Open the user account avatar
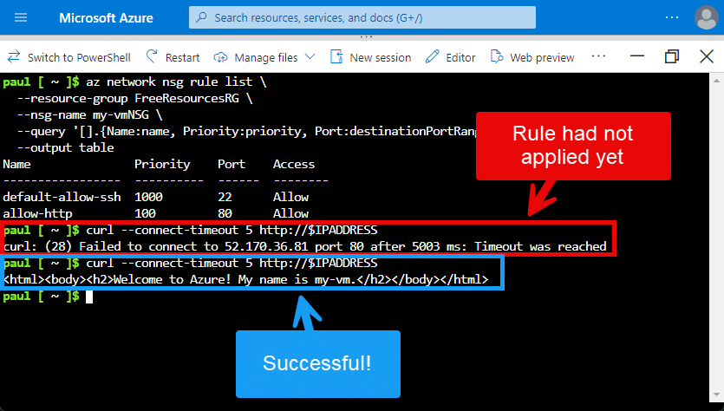This screenshot has height=411, width=724. click(x=706, y=17)
